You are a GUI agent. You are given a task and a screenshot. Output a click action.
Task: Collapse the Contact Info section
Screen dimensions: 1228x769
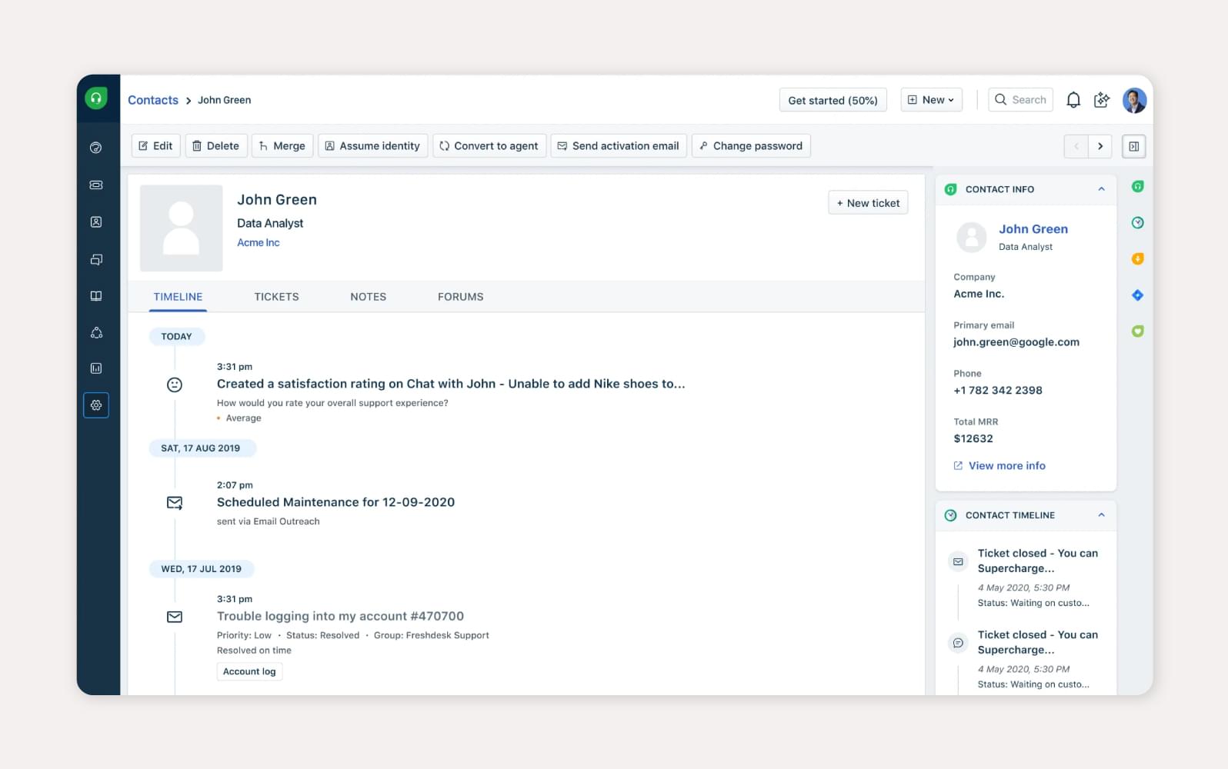[1101, 189]
